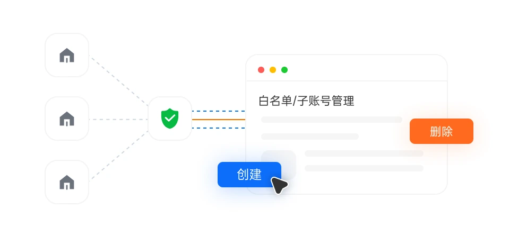Click the solid orange connector line
The image size is (518, 236).
pyautogui.click(x=219, y=120)
